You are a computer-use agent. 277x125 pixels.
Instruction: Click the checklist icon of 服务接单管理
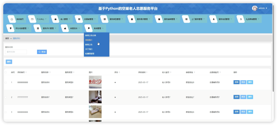point(159,19)
